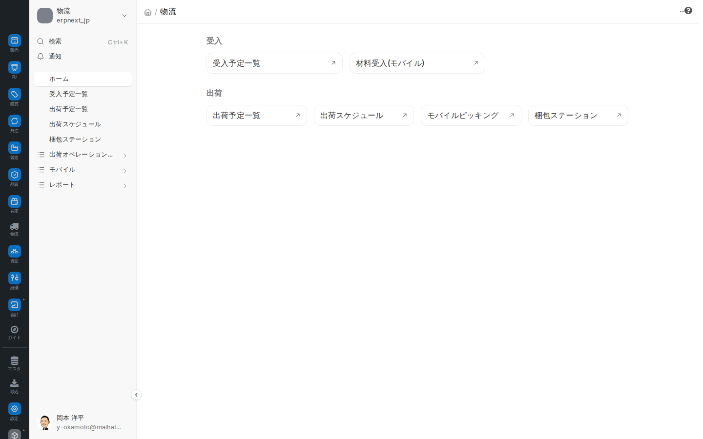This screenshot has height=439, width=703.
Task: Open the 取込 import download icon
Action: (x=15, y=383)
